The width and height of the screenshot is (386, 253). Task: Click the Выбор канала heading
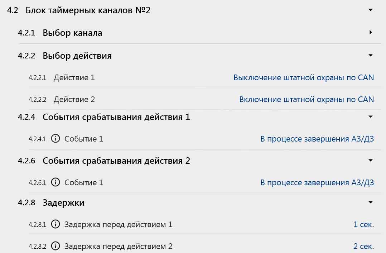pos(72,33)
